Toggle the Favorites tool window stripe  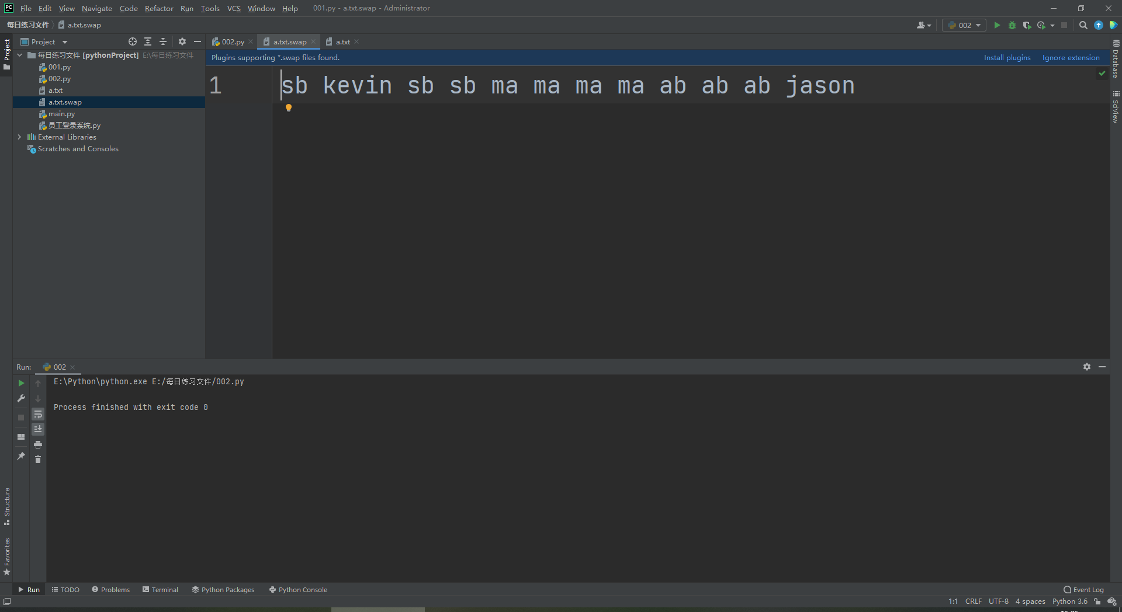click(7, 557)
